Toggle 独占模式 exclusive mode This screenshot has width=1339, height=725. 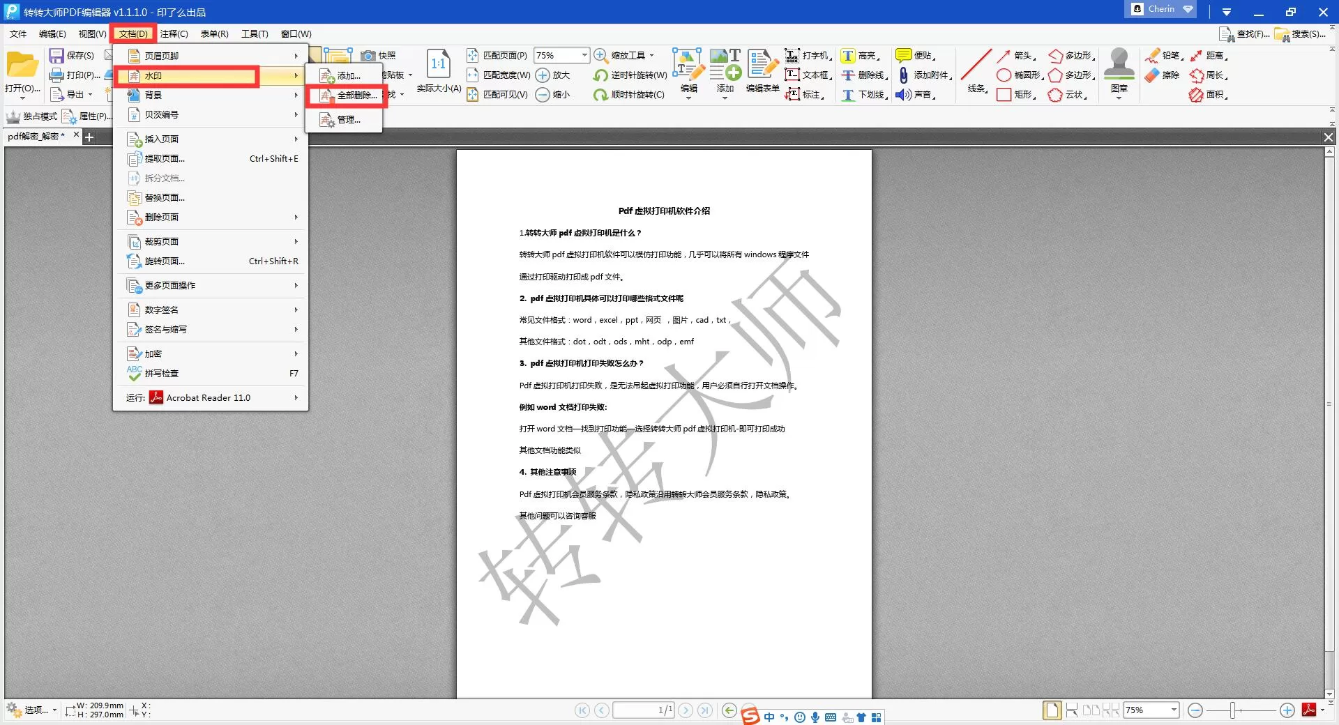(32, 116)
